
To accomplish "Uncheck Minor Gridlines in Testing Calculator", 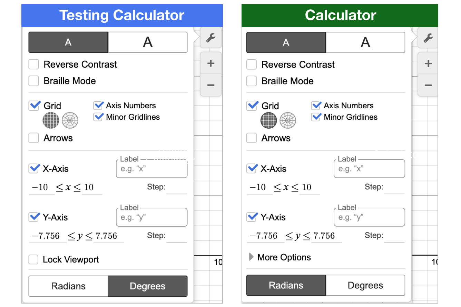I will 99,117.
